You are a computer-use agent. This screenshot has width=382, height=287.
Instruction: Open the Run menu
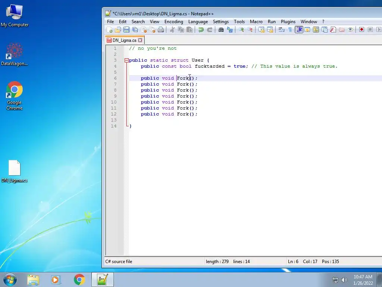[272, 21]
